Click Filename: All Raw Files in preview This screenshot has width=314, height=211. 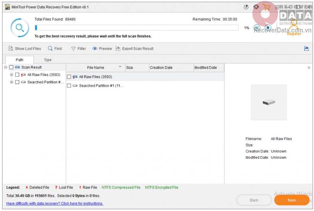[x=269, y=139]
